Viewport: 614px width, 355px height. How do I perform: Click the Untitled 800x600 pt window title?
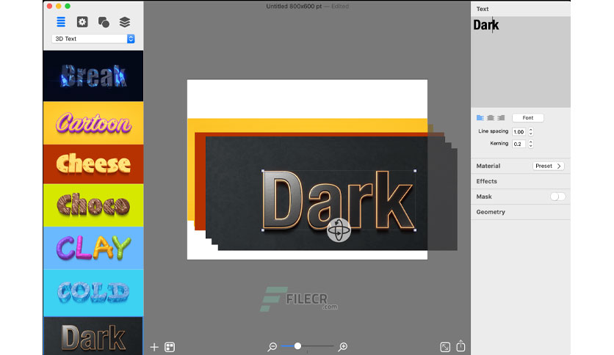pyautogui.click(x=294, y=6)
